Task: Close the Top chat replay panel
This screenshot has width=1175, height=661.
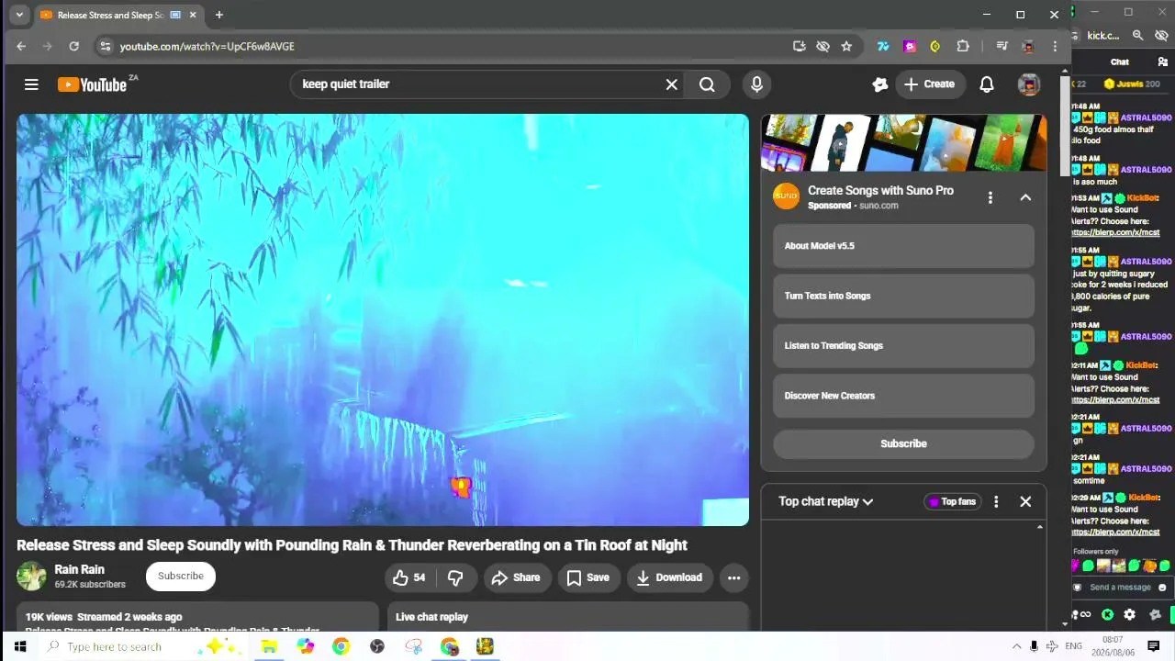Action: (x=1025, y=501)
